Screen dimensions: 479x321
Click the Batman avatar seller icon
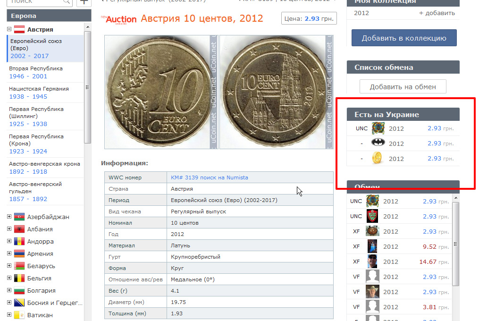(x=378, y=144)
